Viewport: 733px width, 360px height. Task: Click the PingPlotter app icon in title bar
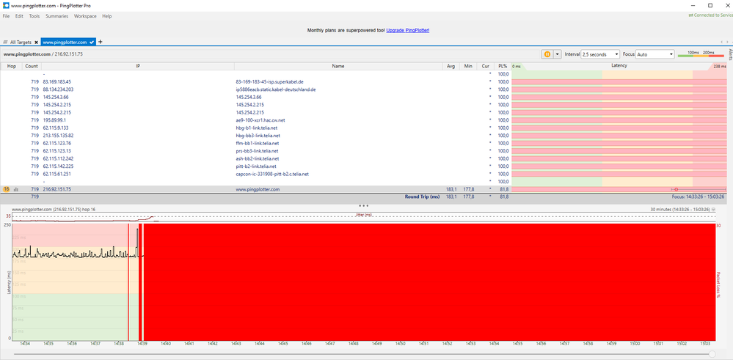tap(6, 5)
